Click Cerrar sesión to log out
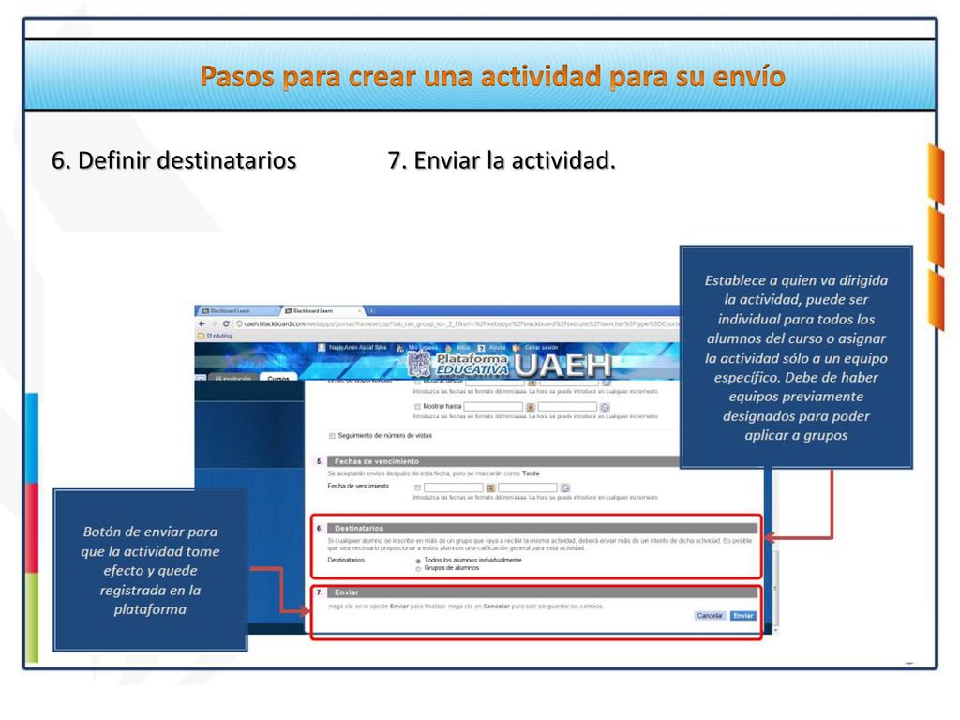This screenshot has width=960, height=720. pyautogui.click(x=541, y=347)
